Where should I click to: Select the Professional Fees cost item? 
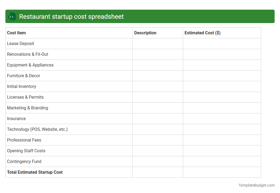[x=24, y=140]
